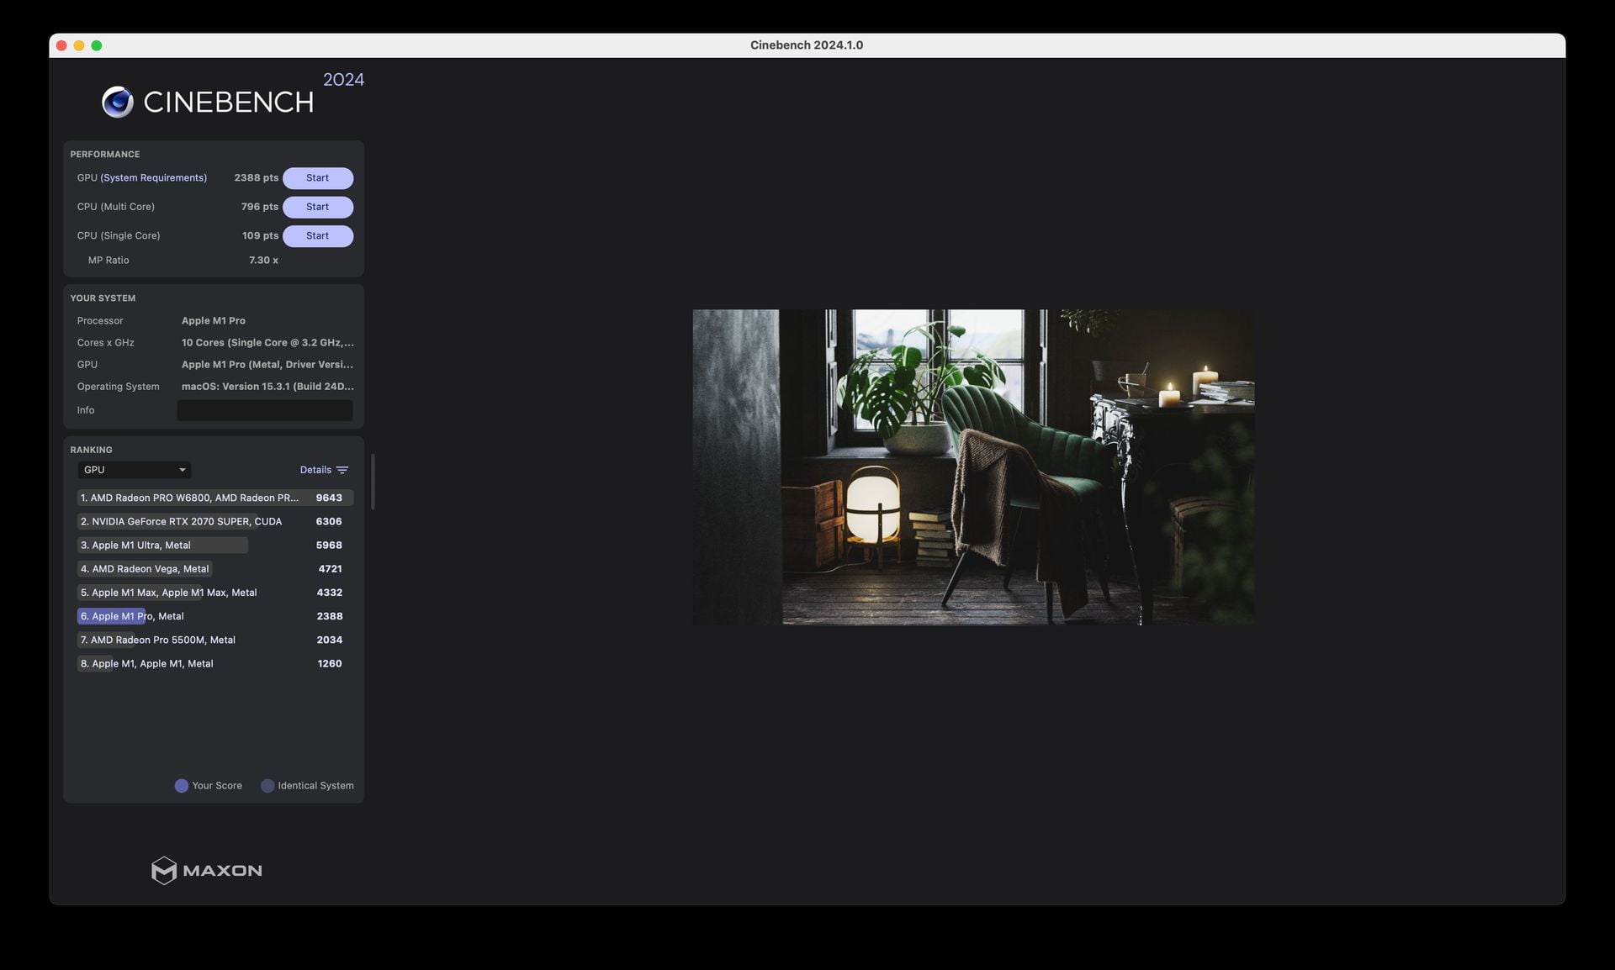The width and height of the screenshot is (1615, 970).
Task: Click the score 5968 in ranking
Action: (329, 546)
